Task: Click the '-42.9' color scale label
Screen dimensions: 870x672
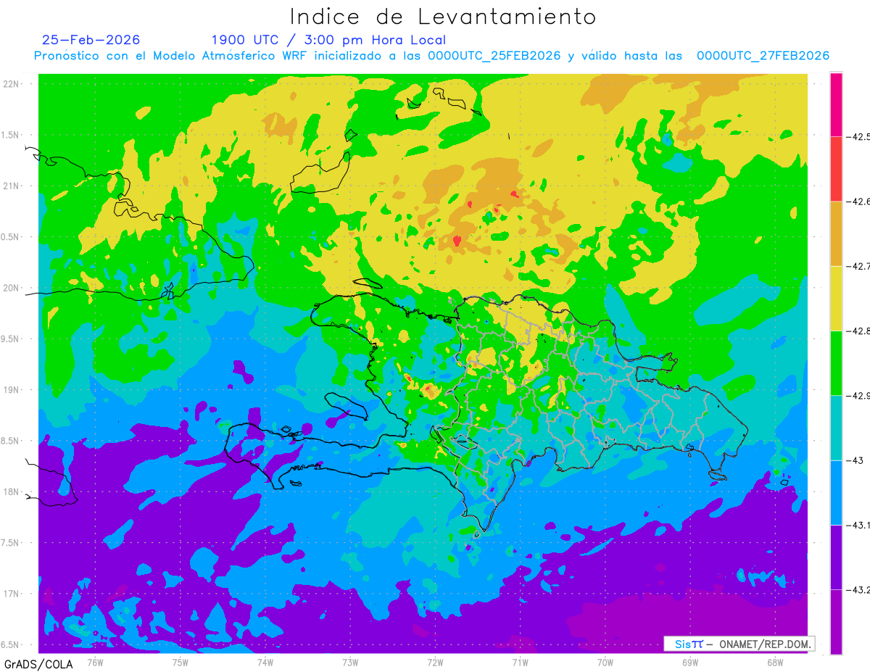Action: (x=858, y=395)
